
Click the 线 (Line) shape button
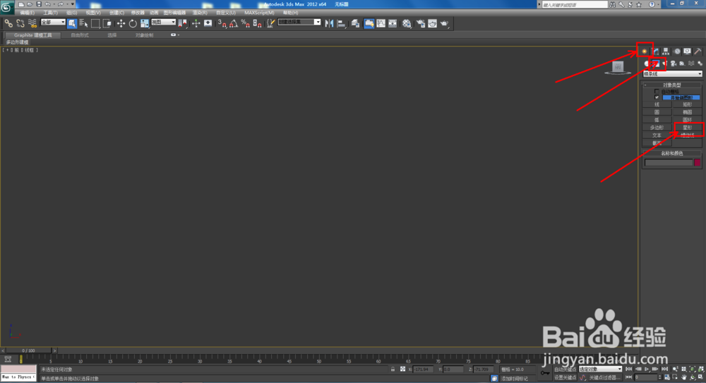point(657,104)
